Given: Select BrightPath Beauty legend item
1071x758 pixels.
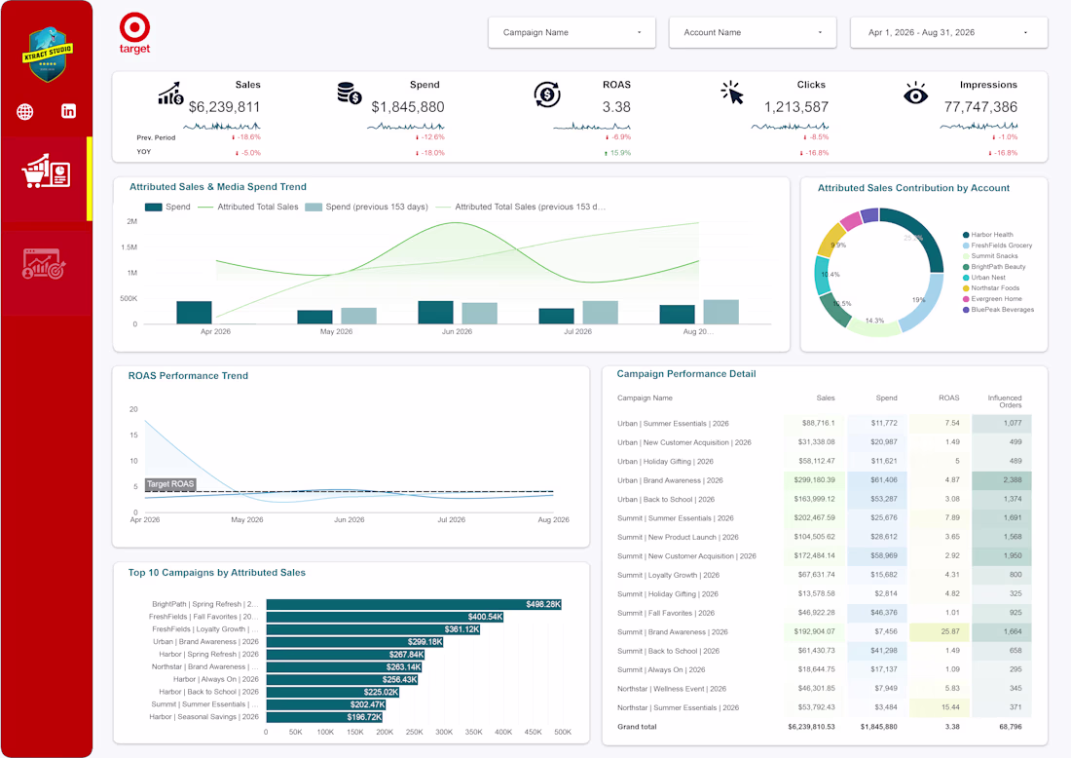Looking at the screenshot, I should click(994, 267).
